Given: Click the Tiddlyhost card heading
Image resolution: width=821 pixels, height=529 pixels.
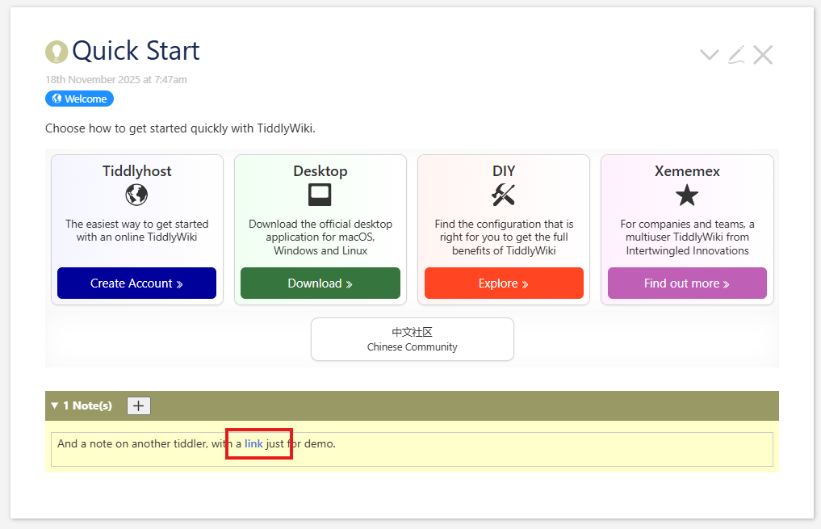Looking at the screenshot, I should pyautogui.click(x=136, y=170).
